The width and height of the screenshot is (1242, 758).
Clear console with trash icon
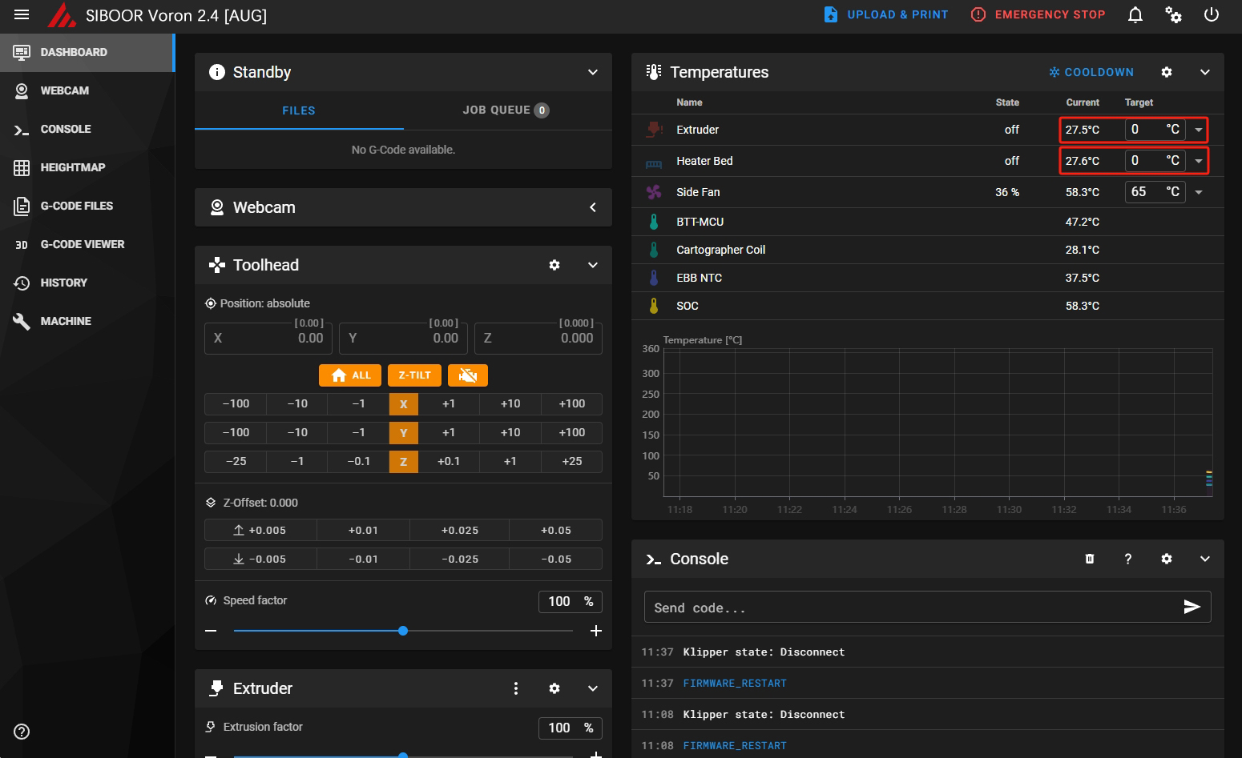pyautogui.click(x=1089, y=559)
